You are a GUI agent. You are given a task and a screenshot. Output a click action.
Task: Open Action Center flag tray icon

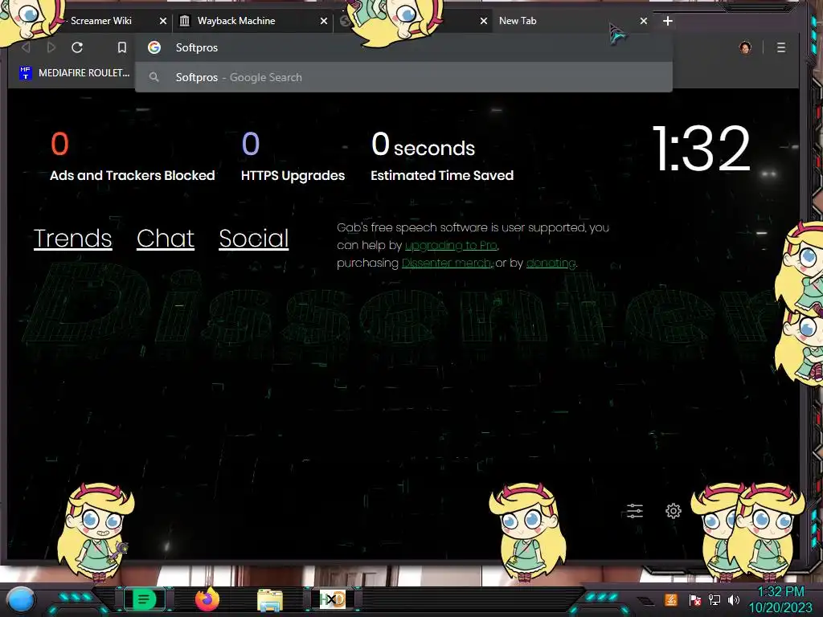[x=695, y=599]
